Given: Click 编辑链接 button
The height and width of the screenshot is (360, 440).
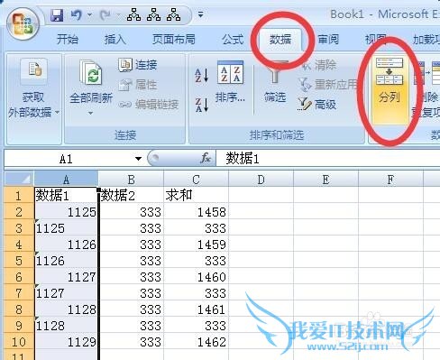Looking at the screenshot, I should [x=149, y=105].
